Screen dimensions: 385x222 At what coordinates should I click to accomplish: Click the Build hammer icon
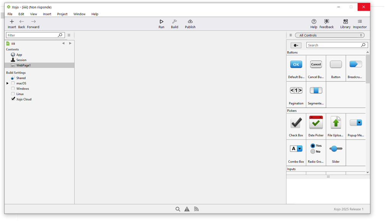tap(175, 22)
